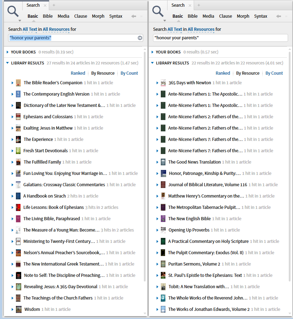Expand Ephesians and Colossians result
This screenshot has height=319, width=293.
pos(12,117)
